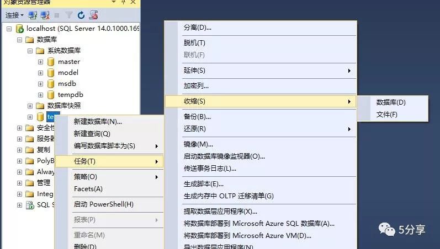Click the SQL Server Agent icon
Viewport: 440px width, 249px height.
[30, 205]
